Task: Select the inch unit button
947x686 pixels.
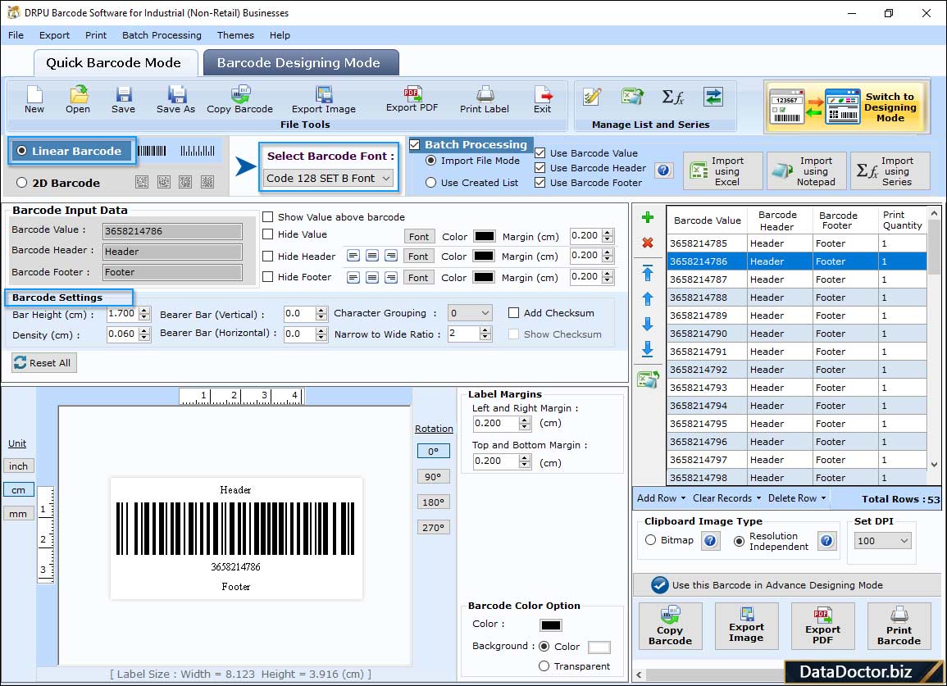Action: point(18,466)
